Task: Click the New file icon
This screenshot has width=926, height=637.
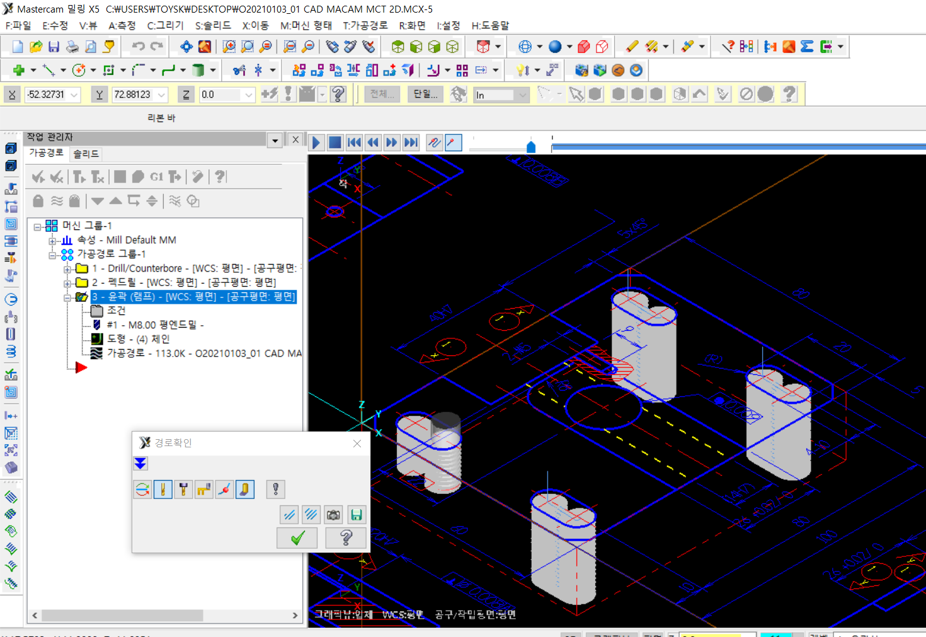Action: pos(18,47)
